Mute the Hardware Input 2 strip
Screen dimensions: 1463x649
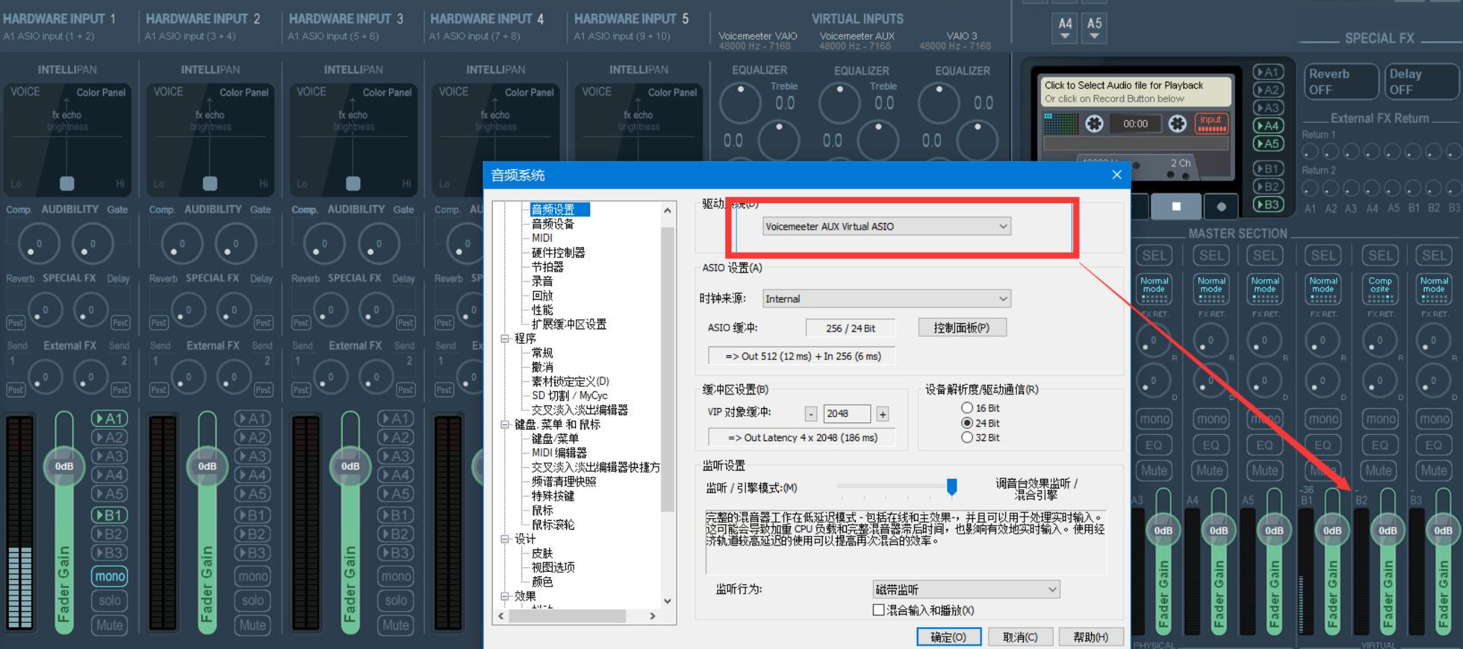point(253,625)
